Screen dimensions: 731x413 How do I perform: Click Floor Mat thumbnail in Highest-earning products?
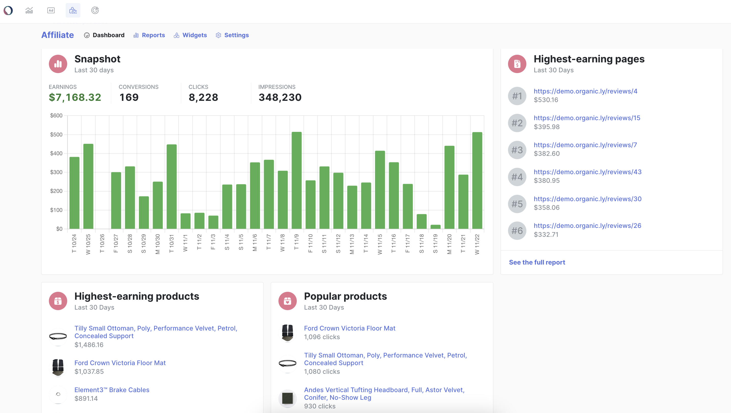coord(58,367)
